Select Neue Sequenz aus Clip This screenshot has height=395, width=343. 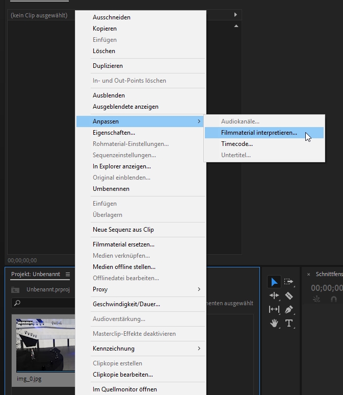[123, 230]
